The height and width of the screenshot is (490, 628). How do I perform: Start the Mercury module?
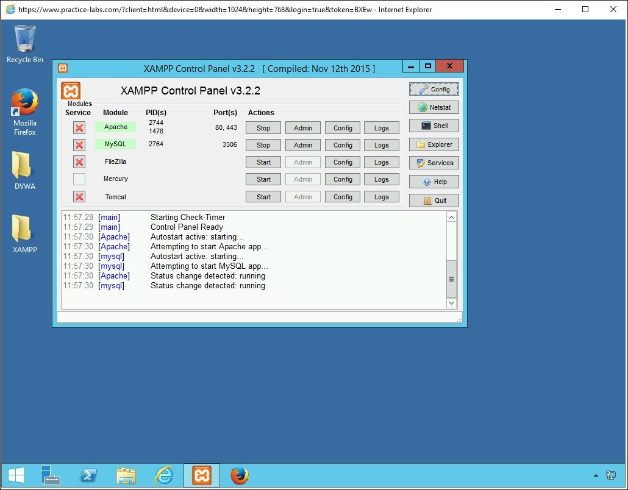[x=263, y=179]
